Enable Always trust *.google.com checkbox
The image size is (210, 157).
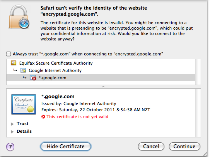[9, 54]
